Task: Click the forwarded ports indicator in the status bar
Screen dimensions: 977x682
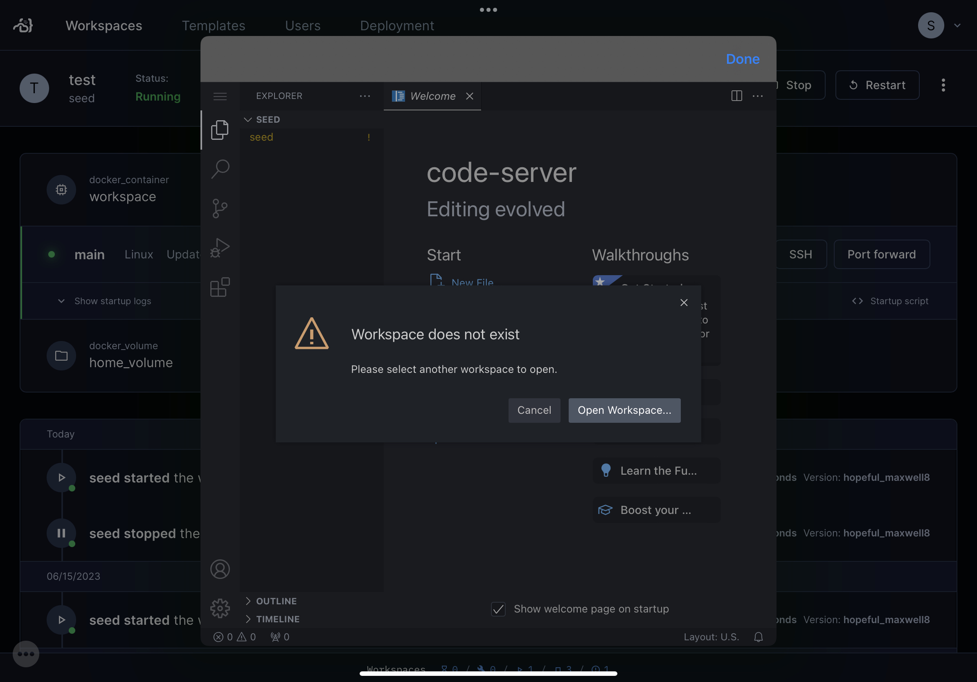Action: pos(279,637)
